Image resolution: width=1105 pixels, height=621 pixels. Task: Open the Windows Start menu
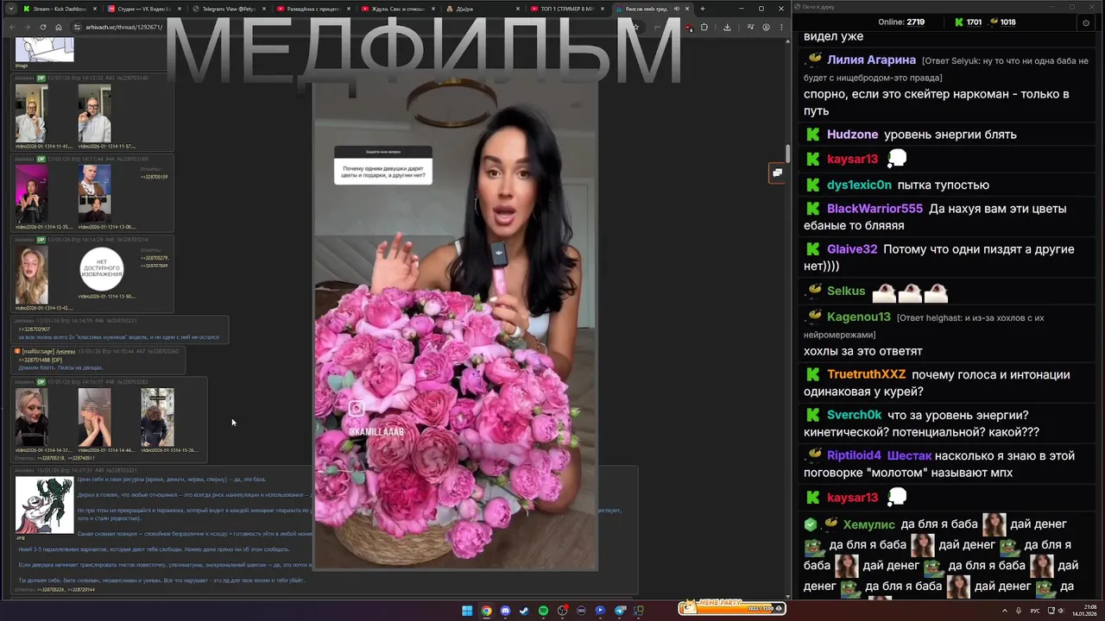pyautogui.click(x=467, y=611)
